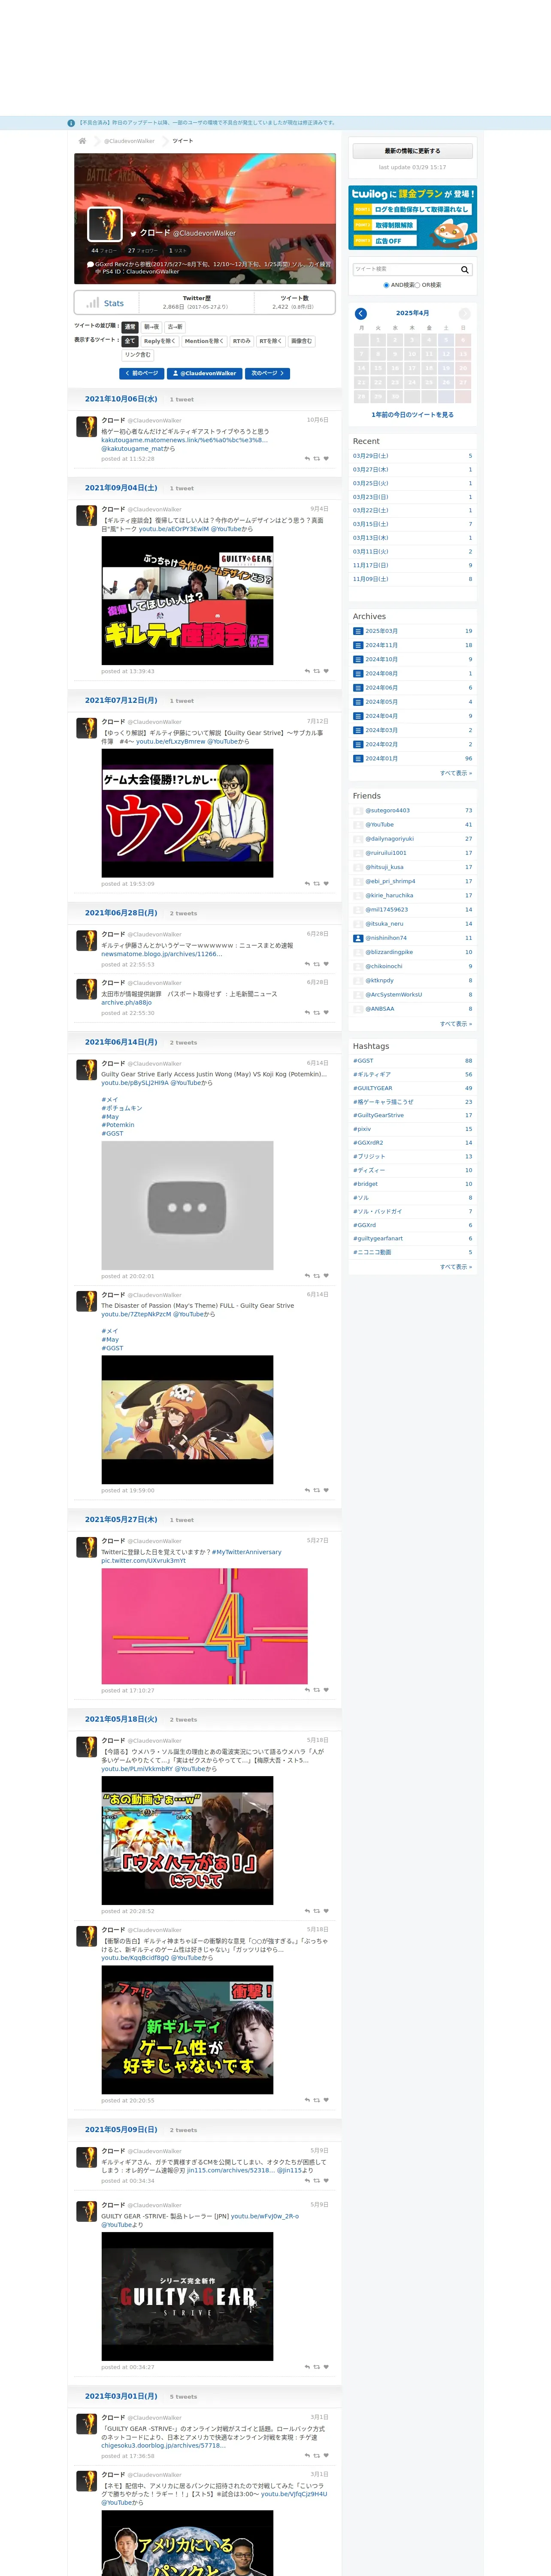Image resolution: width=551 pixels, height=2576 pixels.
Task: Open ギルティ座談会 video thumbnail
Action: (187, 601)
